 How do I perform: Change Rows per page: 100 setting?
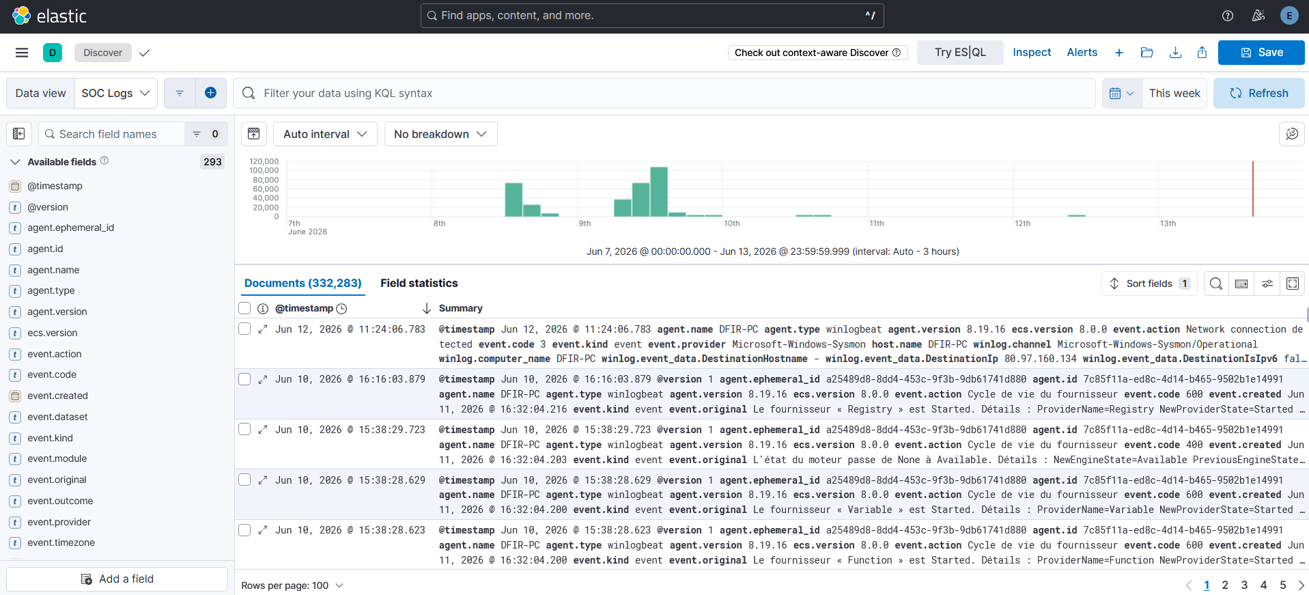292,585
